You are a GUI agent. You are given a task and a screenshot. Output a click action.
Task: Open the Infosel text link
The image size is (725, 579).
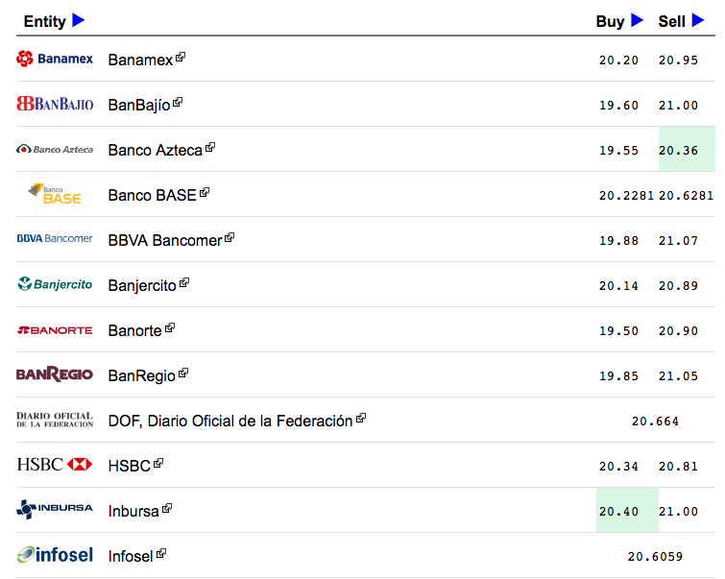click(131, 556)
